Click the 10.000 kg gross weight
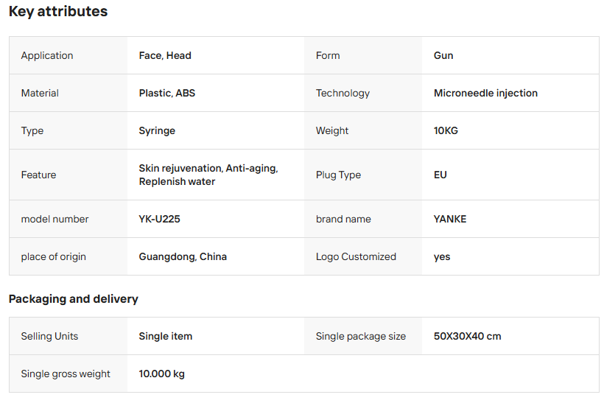Screen dimensions: 604x403 (x=162, y=374)
